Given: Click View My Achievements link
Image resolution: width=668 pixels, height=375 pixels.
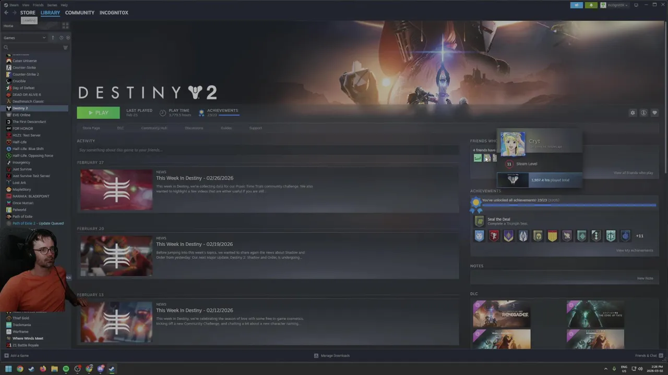Looking at the screenshot, I should coord(635,251).
